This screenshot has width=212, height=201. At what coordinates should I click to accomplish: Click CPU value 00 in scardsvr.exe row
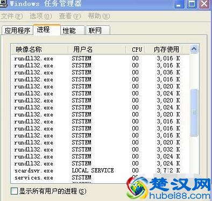[135, 170]
